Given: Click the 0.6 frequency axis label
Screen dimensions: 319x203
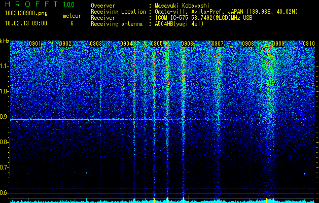Looking at the screenshot, I should [x=4, y=193].
